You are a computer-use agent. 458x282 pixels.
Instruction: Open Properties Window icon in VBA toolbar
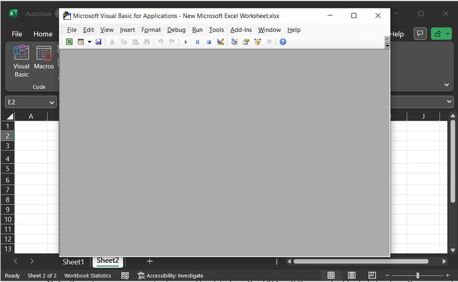(246, 42)
